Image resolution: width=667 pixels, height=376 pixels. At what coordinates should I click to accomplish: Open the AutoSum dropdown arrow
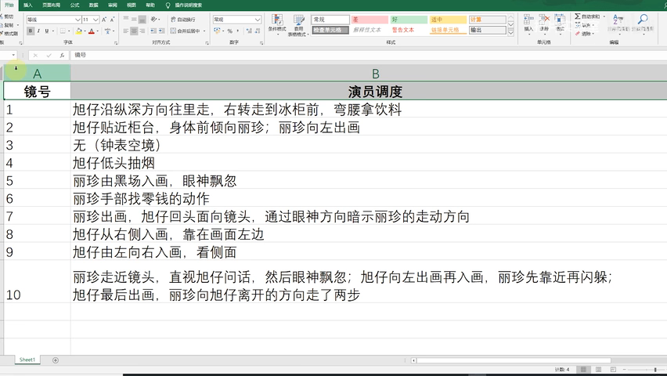604,16
